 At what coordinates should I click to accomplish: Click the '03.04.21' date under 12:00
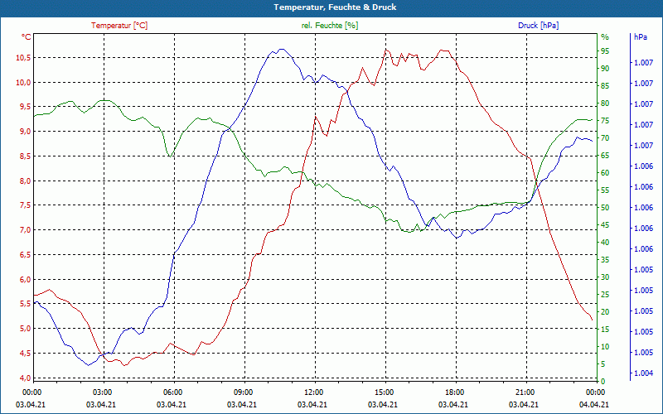(312, 404)
